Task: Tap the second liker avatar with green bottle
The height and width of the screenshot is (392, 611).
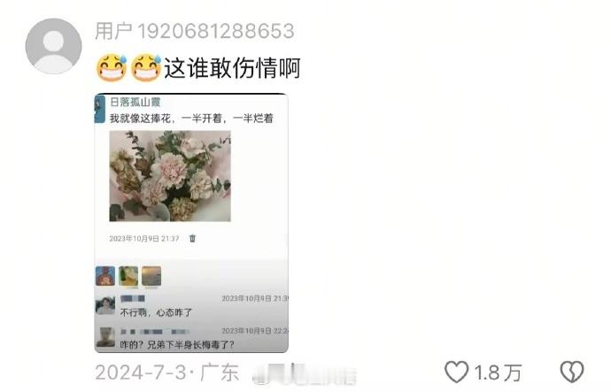Action: tap(128, 276)
